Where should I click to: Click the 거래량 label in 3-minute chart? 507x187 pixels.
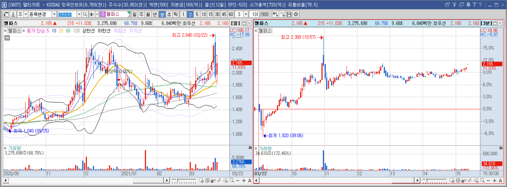pyautogui.click(x=265, y=149)
